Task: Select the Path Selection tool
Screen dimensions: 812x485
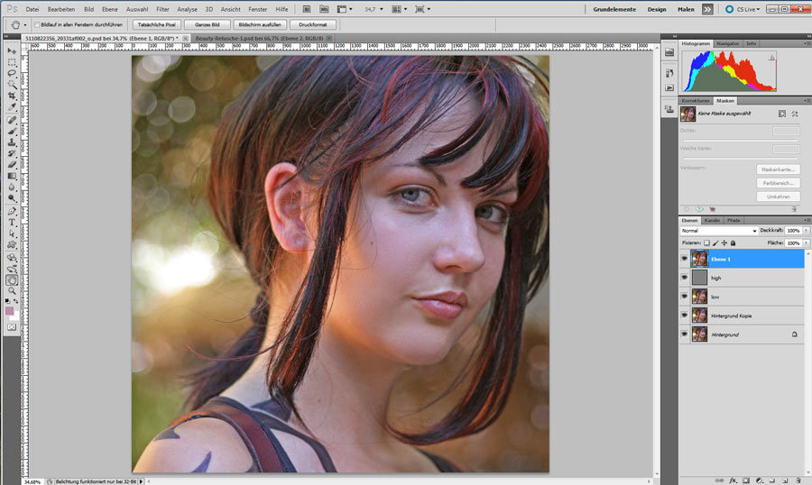Action: point(12,234)
